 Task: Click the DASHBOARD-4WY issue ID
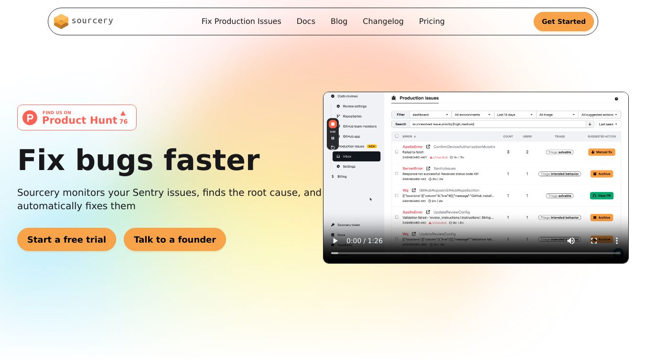pos(414,157)
